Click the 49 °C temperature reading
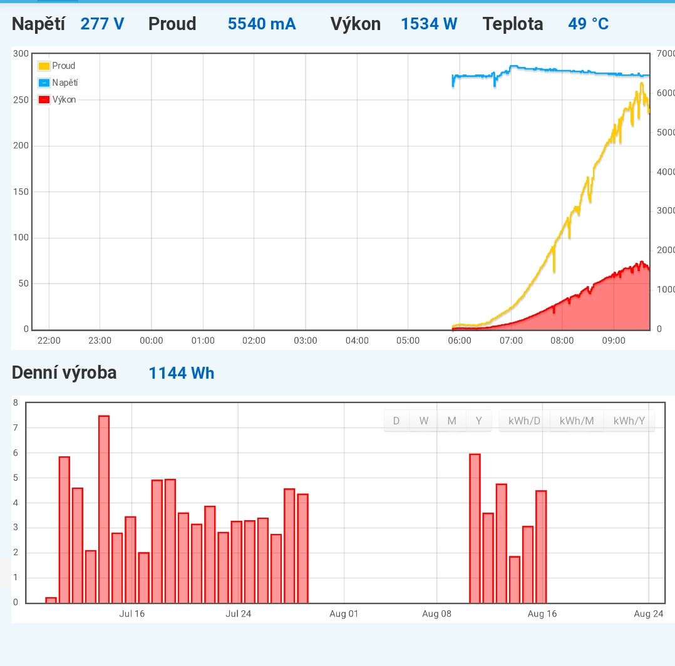Image resolution: width=675 pixels, height=666 pixels. 588,24
